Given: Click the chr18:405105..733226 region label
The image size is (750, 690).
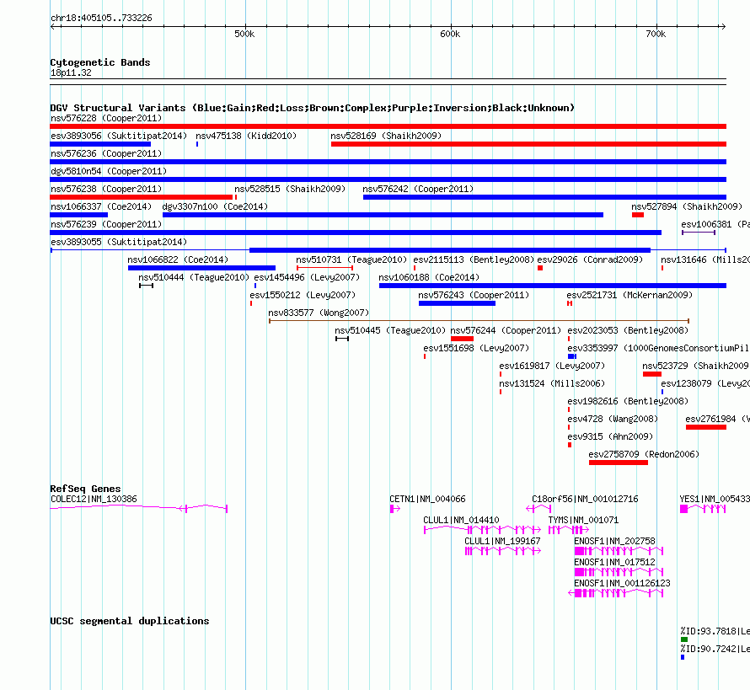Looking at the screenshot, I should 101,18.
